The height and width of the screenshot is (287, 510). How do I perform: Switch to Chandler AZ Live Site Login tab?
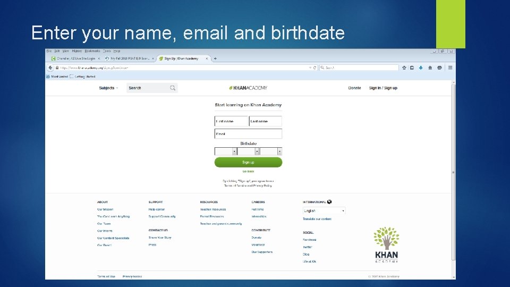point(75,58)
